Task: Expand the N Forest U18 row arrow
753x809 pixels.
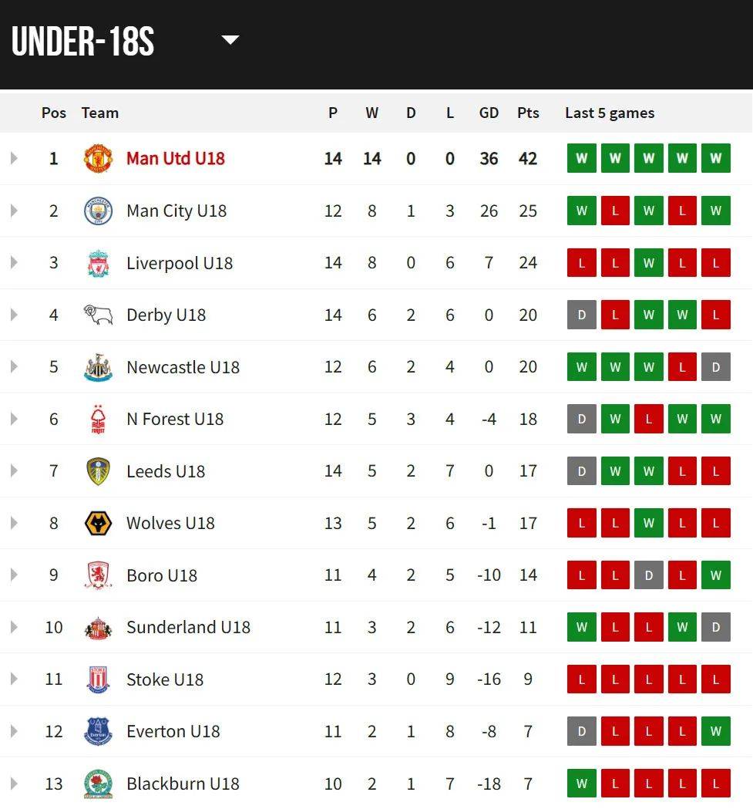Action: (x=14, y=419)
